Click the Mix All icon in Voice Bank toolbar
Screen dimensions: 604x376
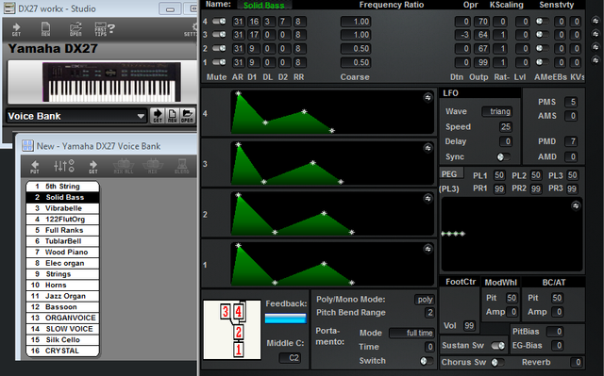coord(124,166)
